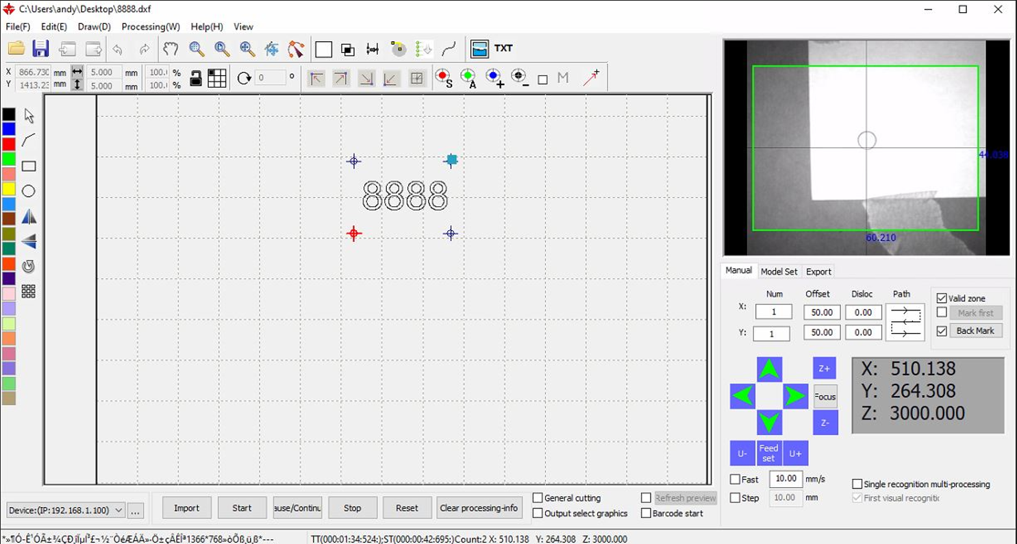Toggle the aspect ratio lock icon

coord(196,78)
